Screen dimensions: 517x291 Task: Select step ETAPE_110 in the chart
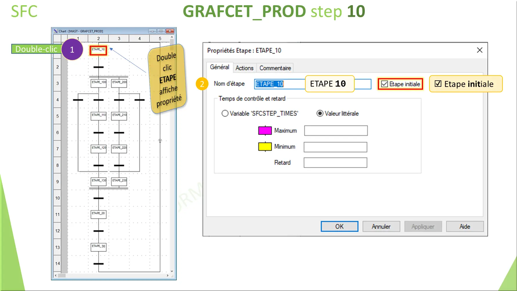point(99,115)
